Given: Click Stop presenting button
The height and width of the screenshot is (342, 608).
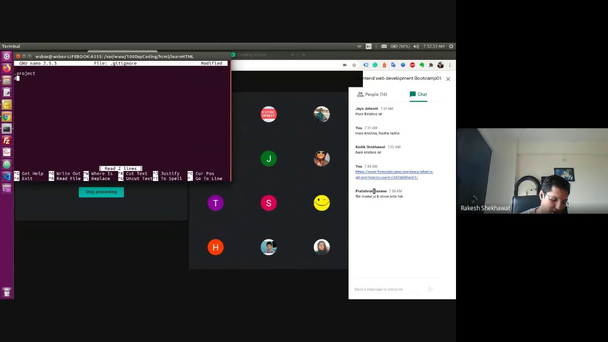Looking at the screenshot, I should (x=101, y=192).
